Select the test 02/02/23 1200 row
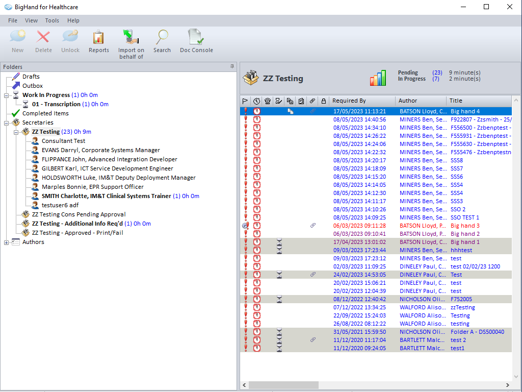 click(376, 266)
